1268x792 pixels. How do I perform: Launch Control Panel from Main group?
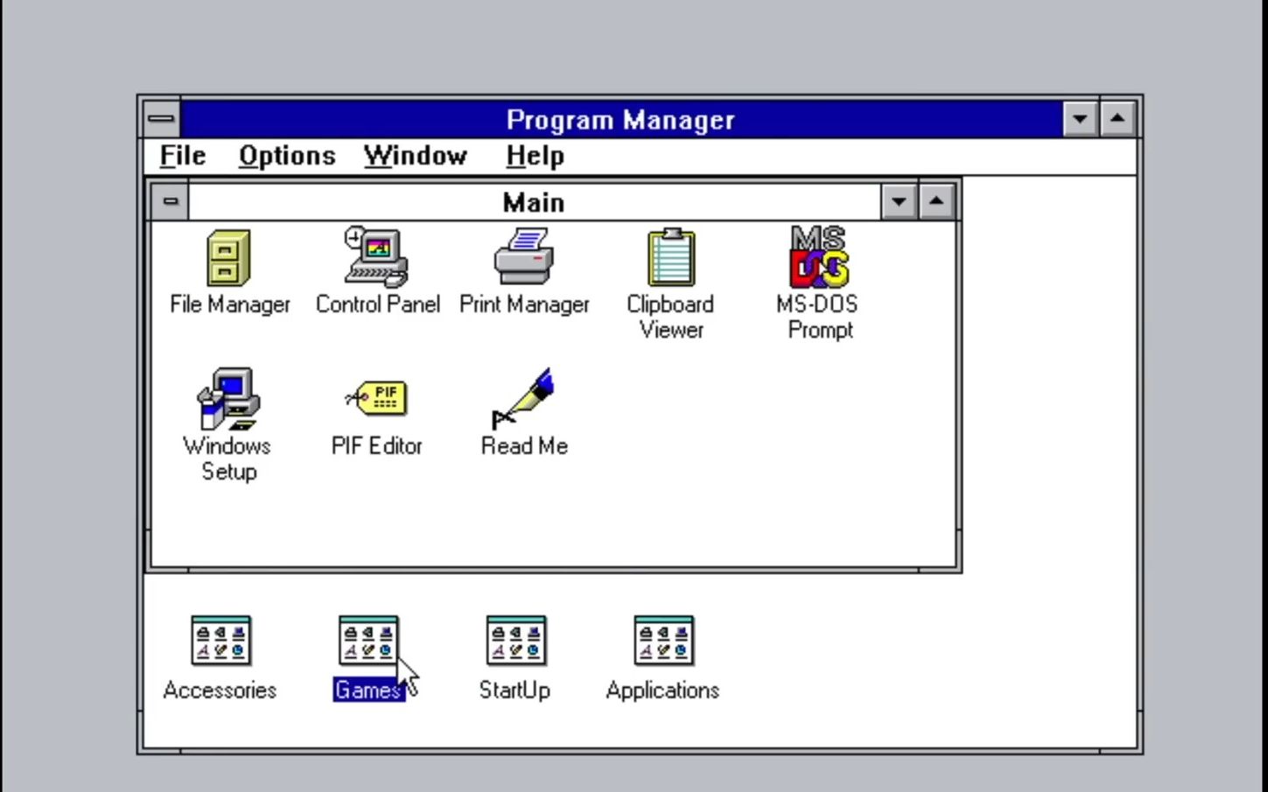[376, 258]
